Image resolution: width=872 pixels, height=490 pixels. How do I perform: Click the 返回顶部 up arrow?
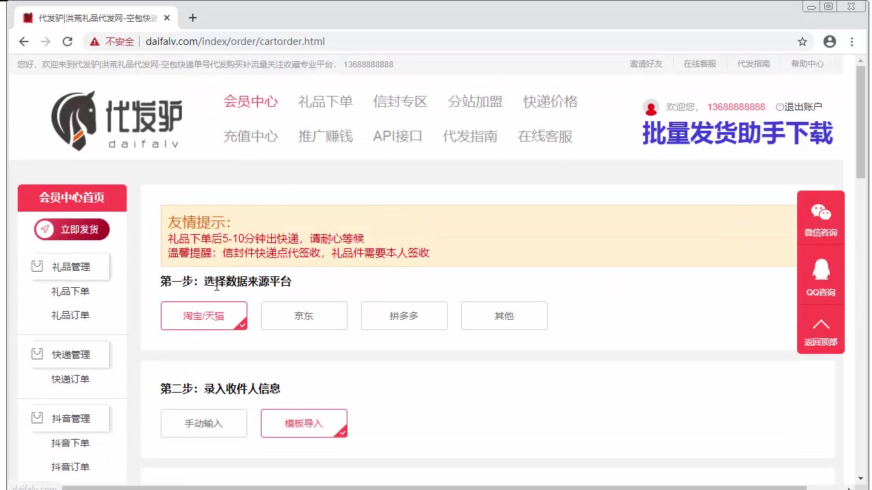tap(821, 324)
